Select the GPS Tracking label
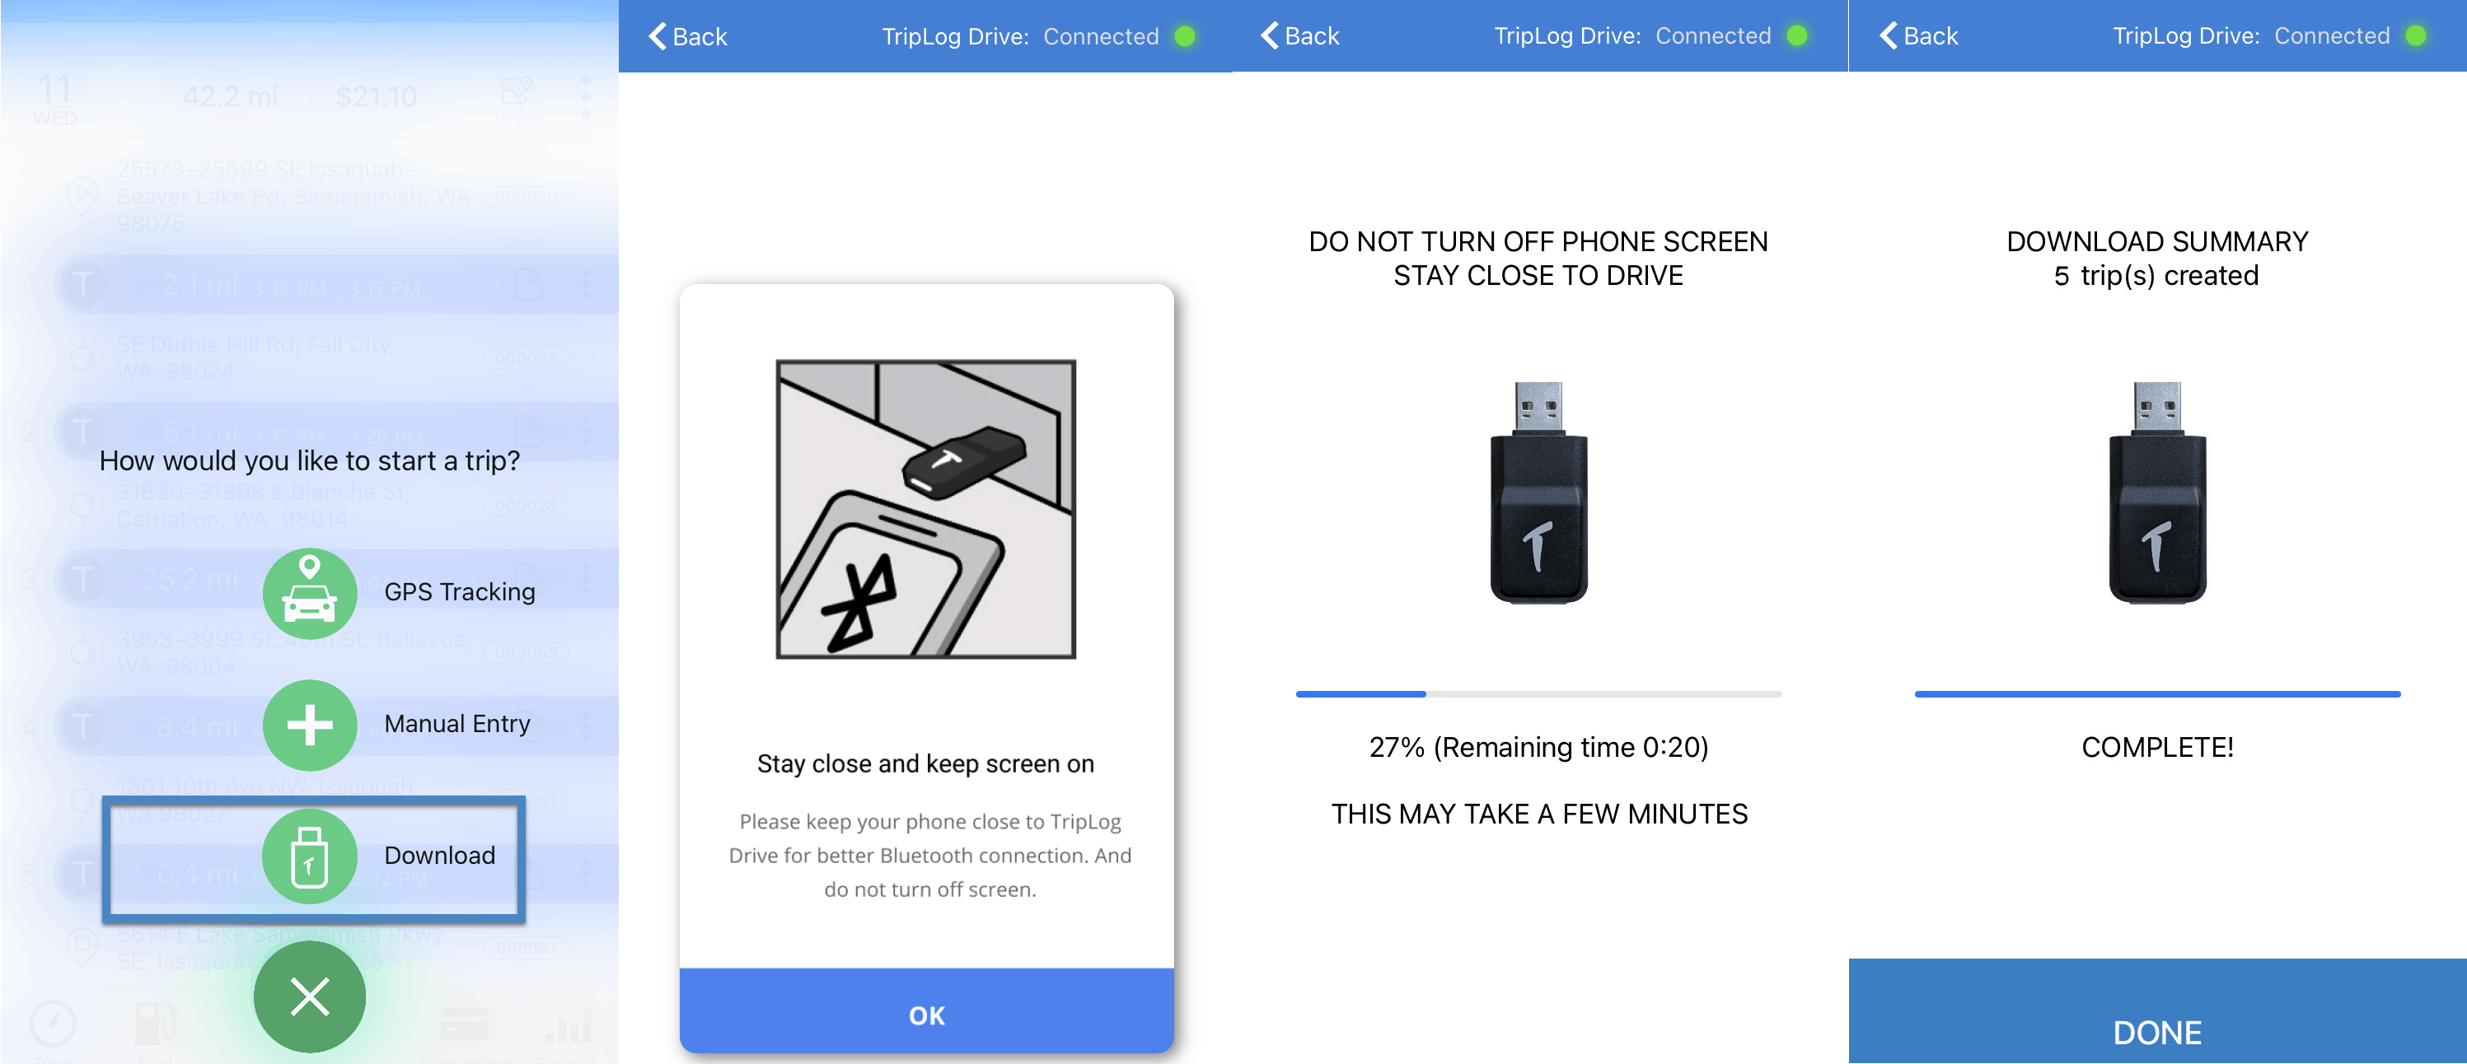 [460, 592]
